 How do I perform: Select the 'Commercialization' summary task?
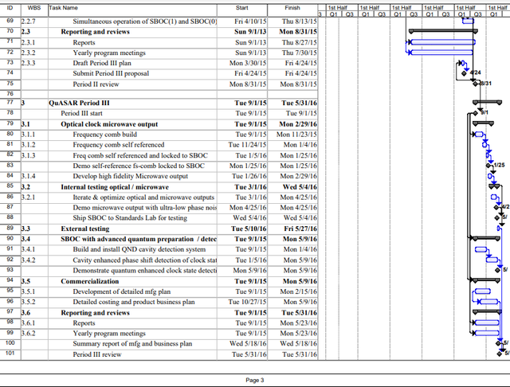90,281
